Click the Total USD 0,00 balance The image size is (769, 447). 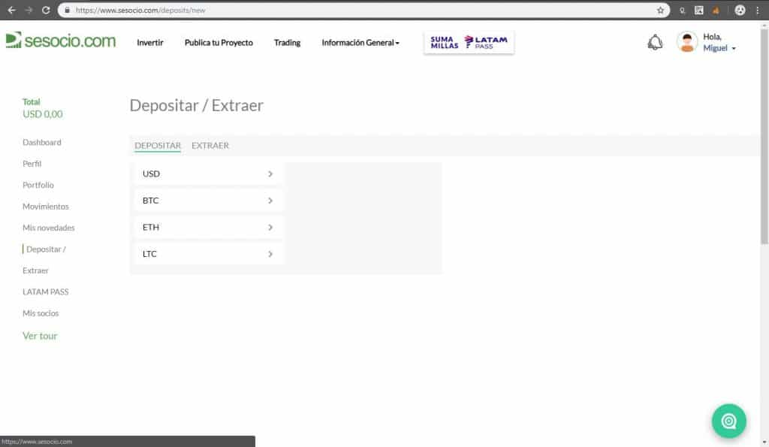point(42,108)
